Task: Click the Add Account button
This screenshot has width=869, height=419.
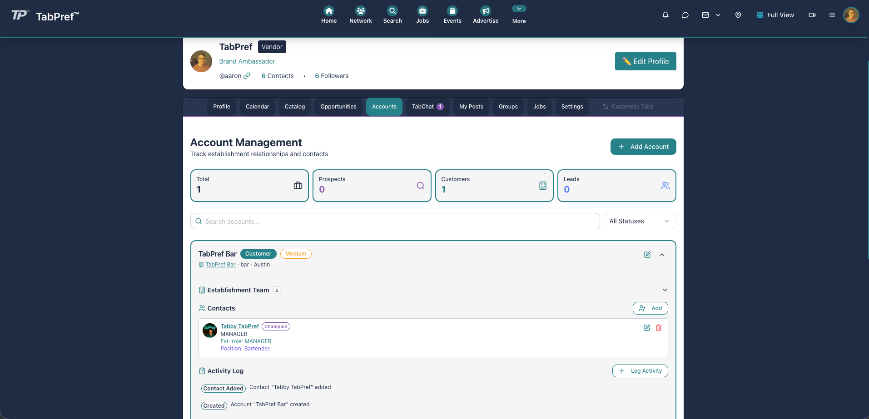Action: coord(643,147)
